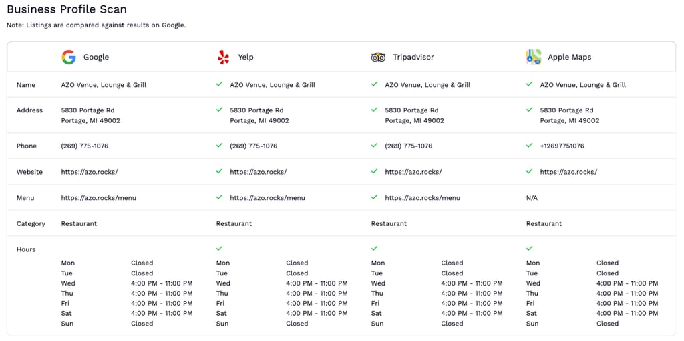Click the Tripadvisor Address checkmark
Image resolution: width=684 pixels, height=341 pixels.
tap(374, 110)
